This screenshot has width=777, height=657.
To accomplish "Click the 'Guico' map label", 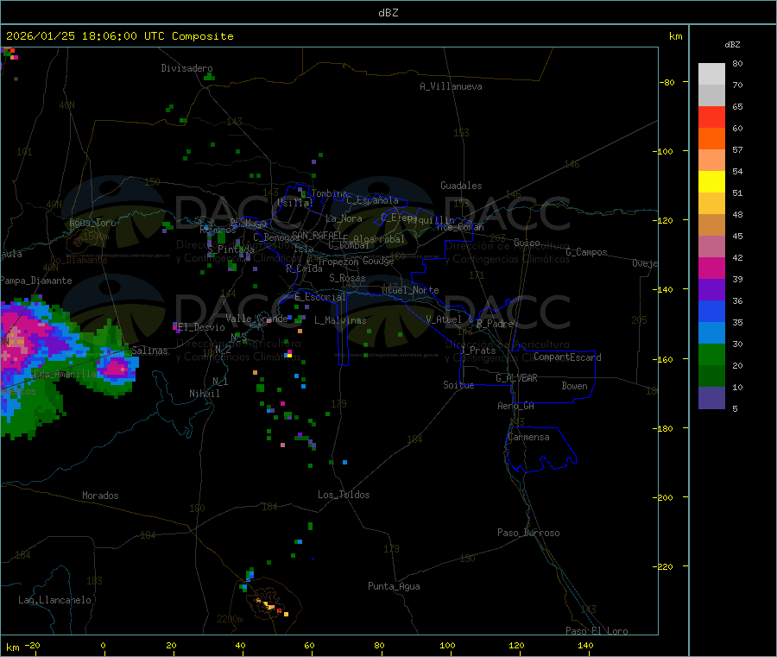I will pyautogui.click(x=527, y=243).
